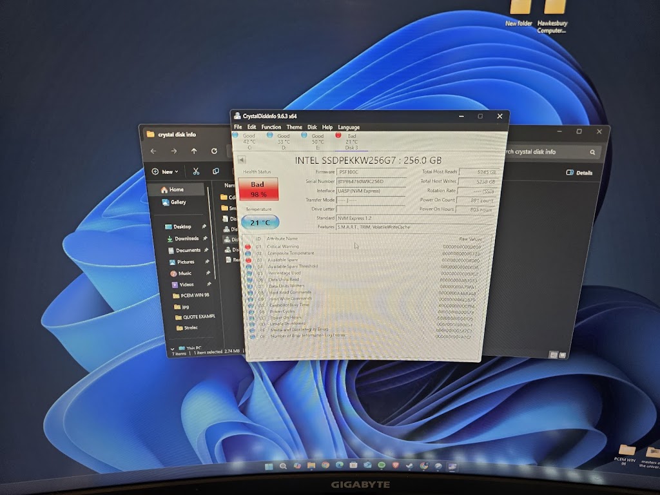The height and width of the screenshot is (495, 660).
Task: Click the Cut scissors icon
Action: 196,171
